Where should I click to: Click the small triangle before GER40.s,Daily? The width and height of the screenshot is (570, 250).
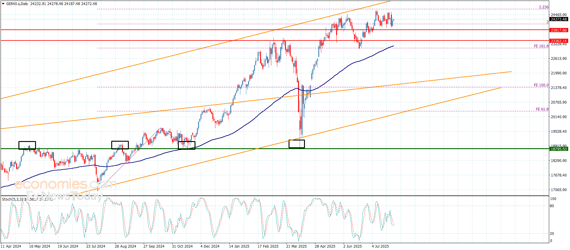tap(3, 4)
